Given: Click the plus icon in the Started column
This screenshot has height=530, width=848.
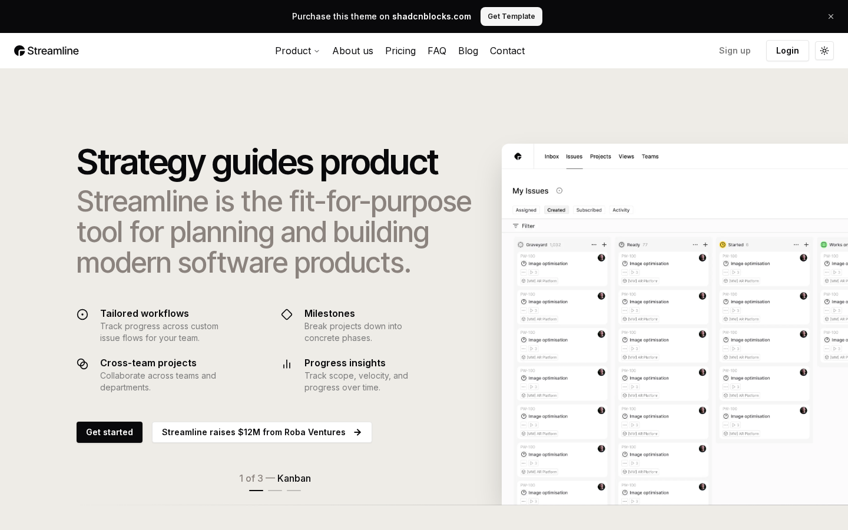Looking at the screenshot, I should (806, 245).
